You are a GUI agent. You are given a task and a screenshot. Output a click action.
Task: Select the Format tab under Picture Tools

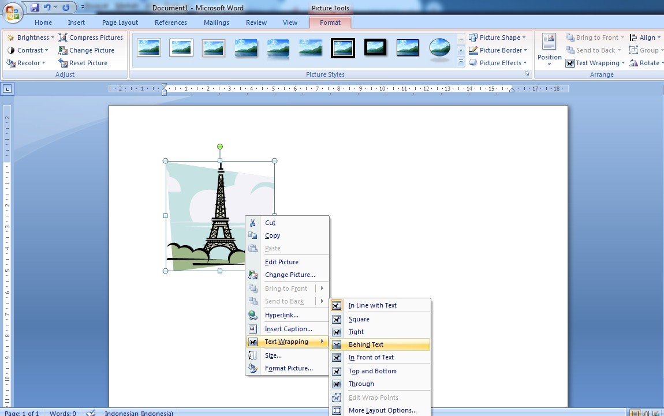[x=330, y=23]
